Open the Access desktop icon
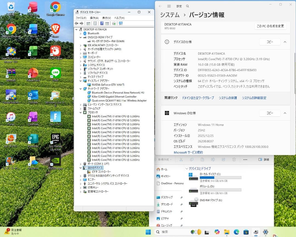The width and height of the screenshot is (296, 237). [x=33, y=8]
